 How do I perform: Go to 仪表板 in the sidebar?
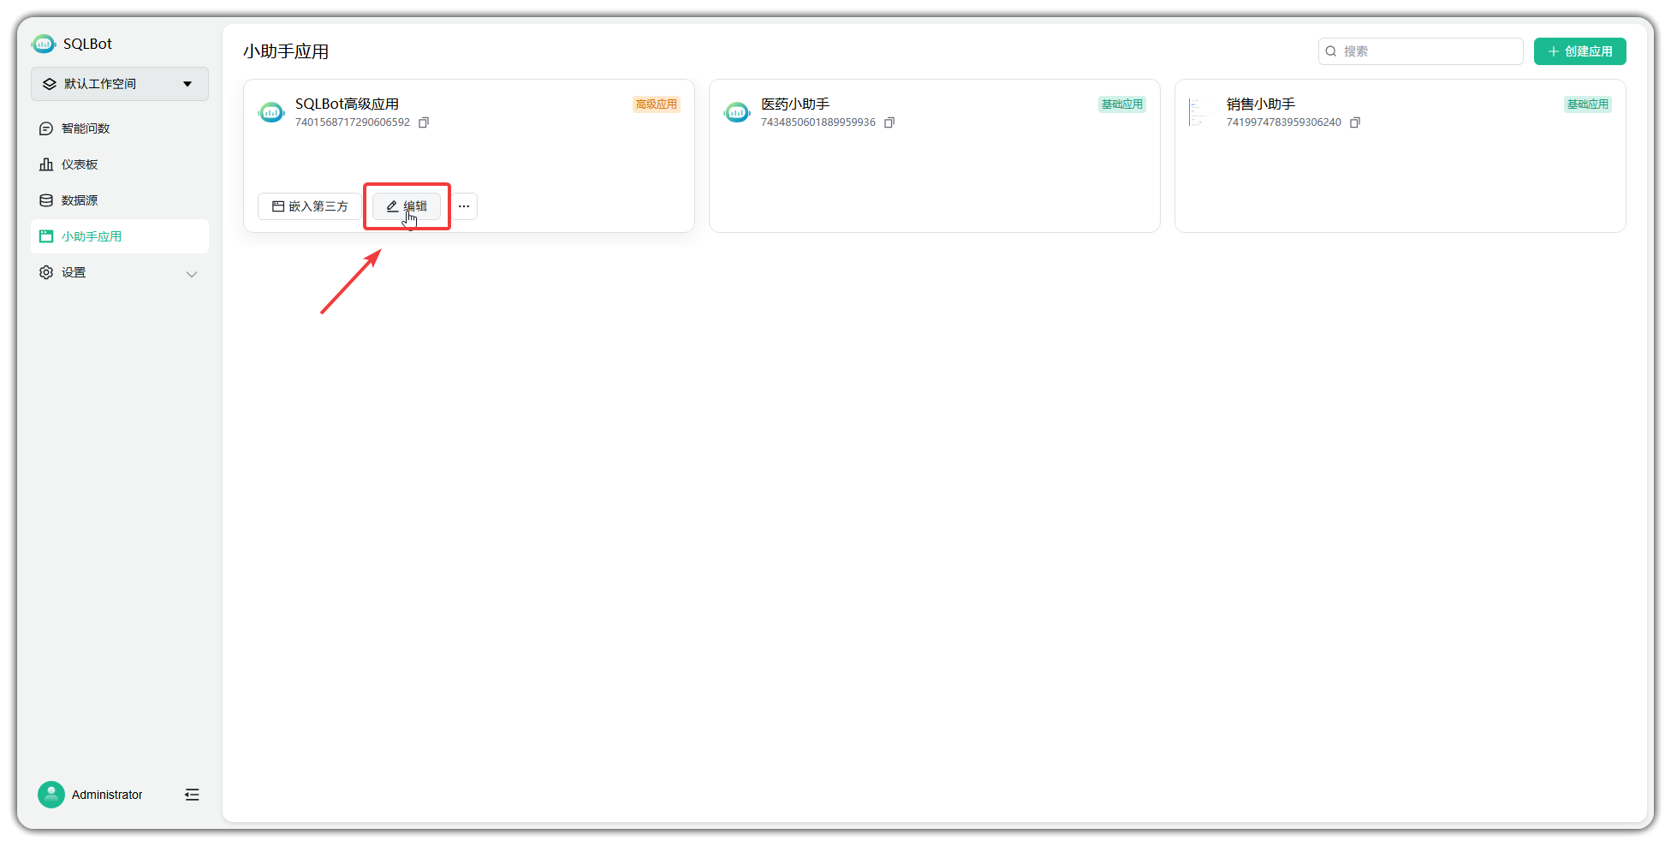[80, 164]
